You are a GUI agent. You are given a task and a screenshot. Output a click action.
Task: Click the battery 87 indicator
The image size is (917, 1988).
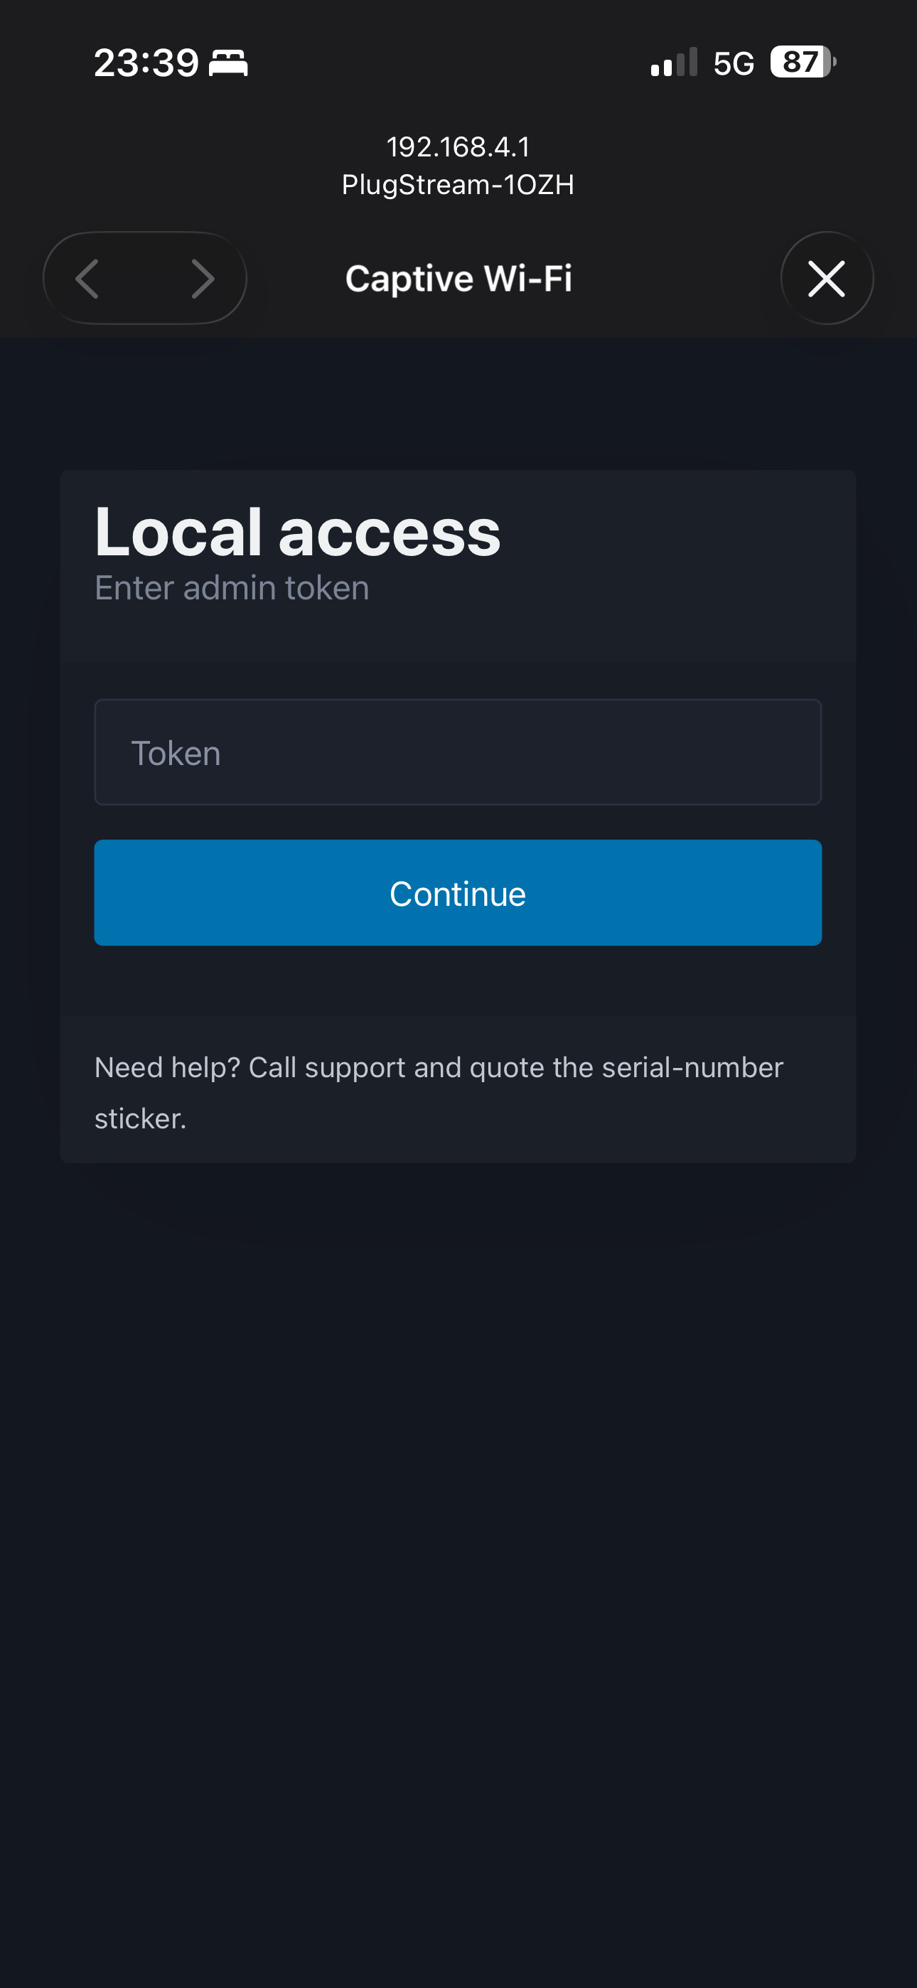[x=802, y=62]
